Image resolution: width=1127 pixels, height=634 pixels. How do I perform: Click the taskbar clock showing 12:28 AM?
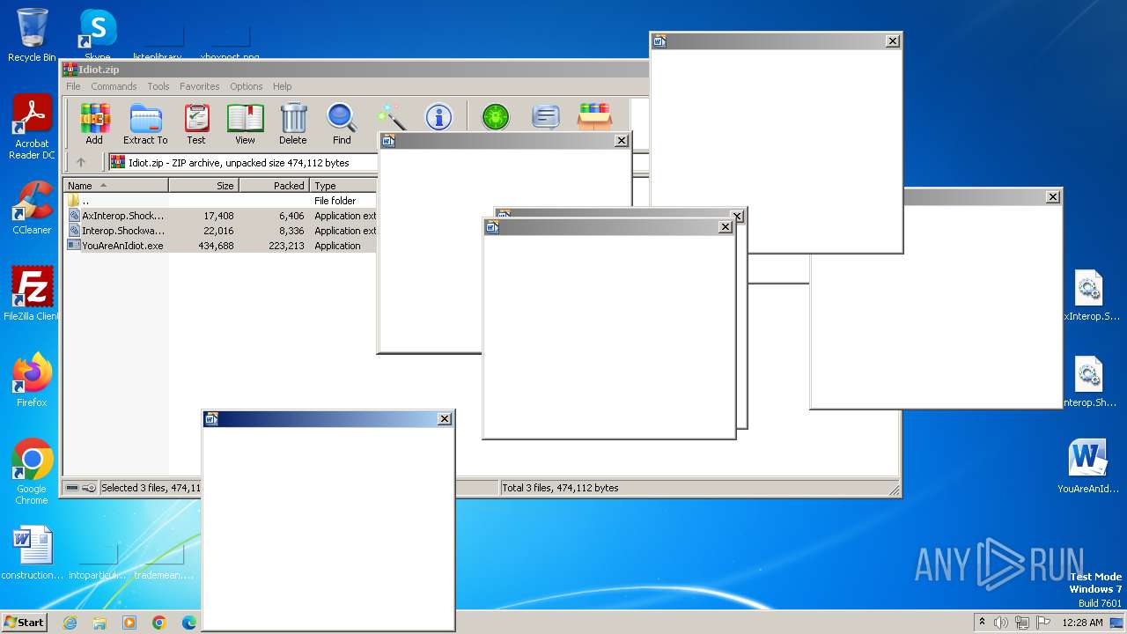(1082, 623)
